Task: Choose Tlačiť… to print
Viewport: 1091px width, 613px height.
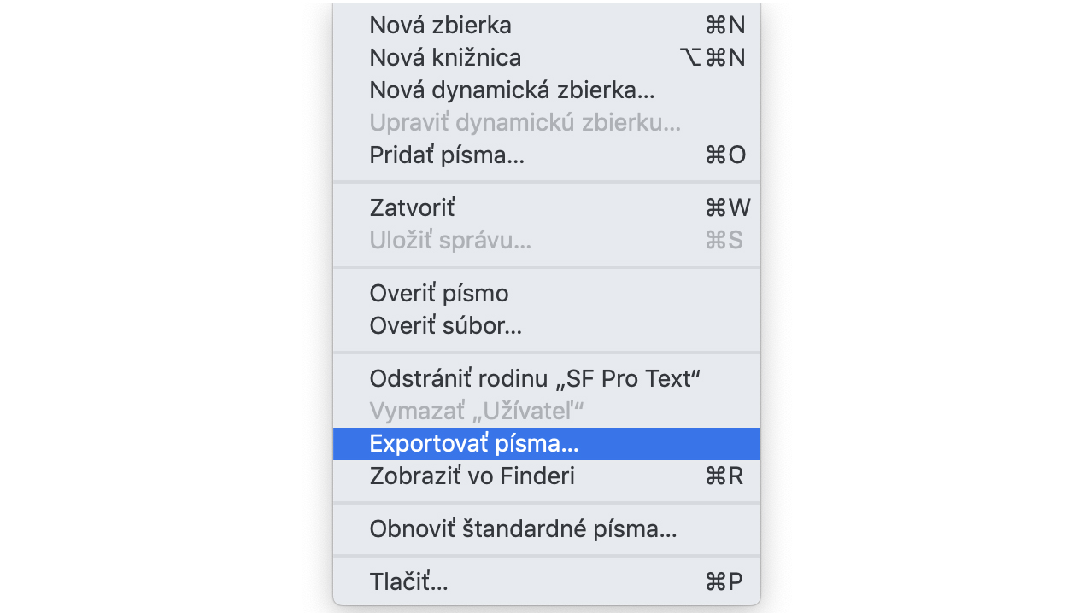Action: point(546,582)
